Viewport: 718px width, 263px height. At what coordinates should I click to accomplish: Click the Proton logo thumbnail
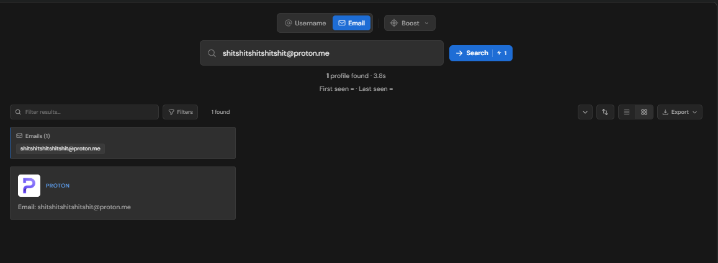[29, 186]
